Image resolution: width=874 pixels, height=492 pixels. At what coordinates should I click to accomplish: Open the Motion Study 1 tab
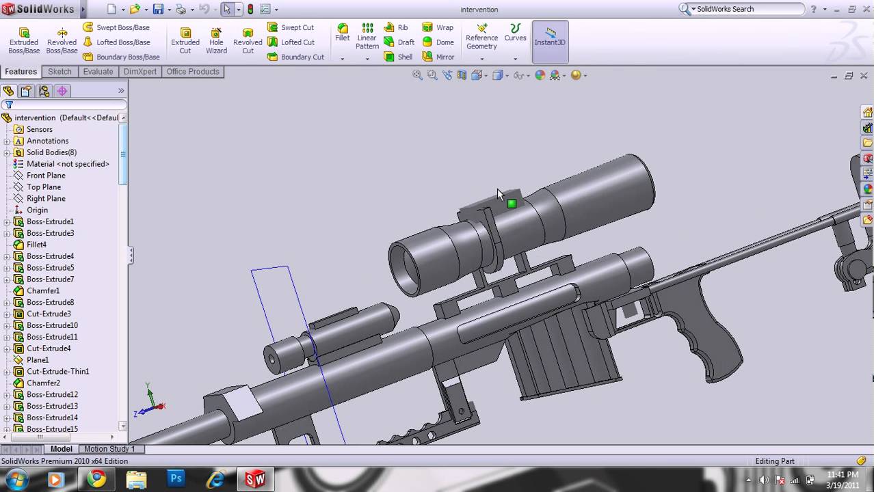point(109,449)
